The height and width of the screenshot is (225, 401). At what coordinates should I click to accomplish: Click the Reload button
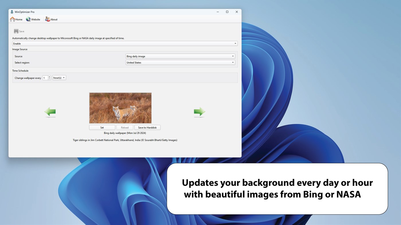click(125, 128)
